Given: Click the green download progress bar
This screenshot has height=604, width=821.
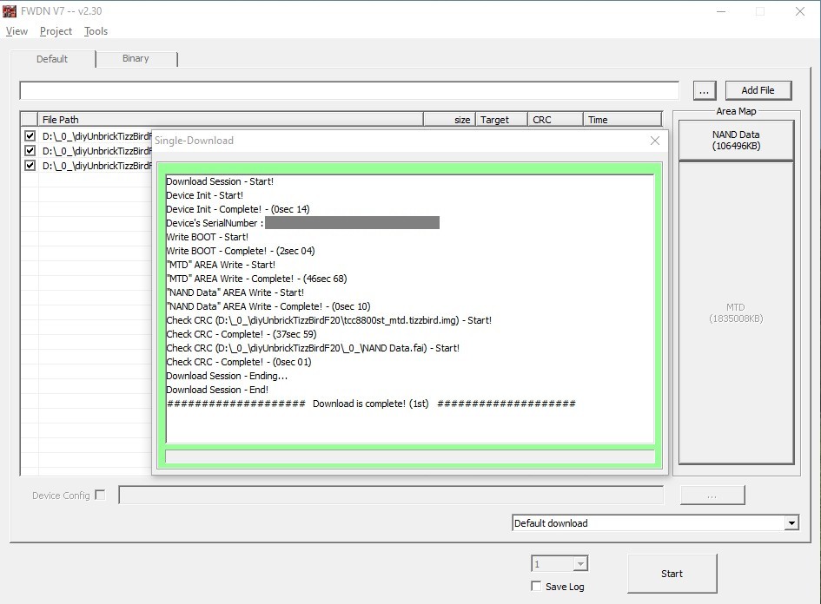Looking at the screenshot, I should 410,456.
